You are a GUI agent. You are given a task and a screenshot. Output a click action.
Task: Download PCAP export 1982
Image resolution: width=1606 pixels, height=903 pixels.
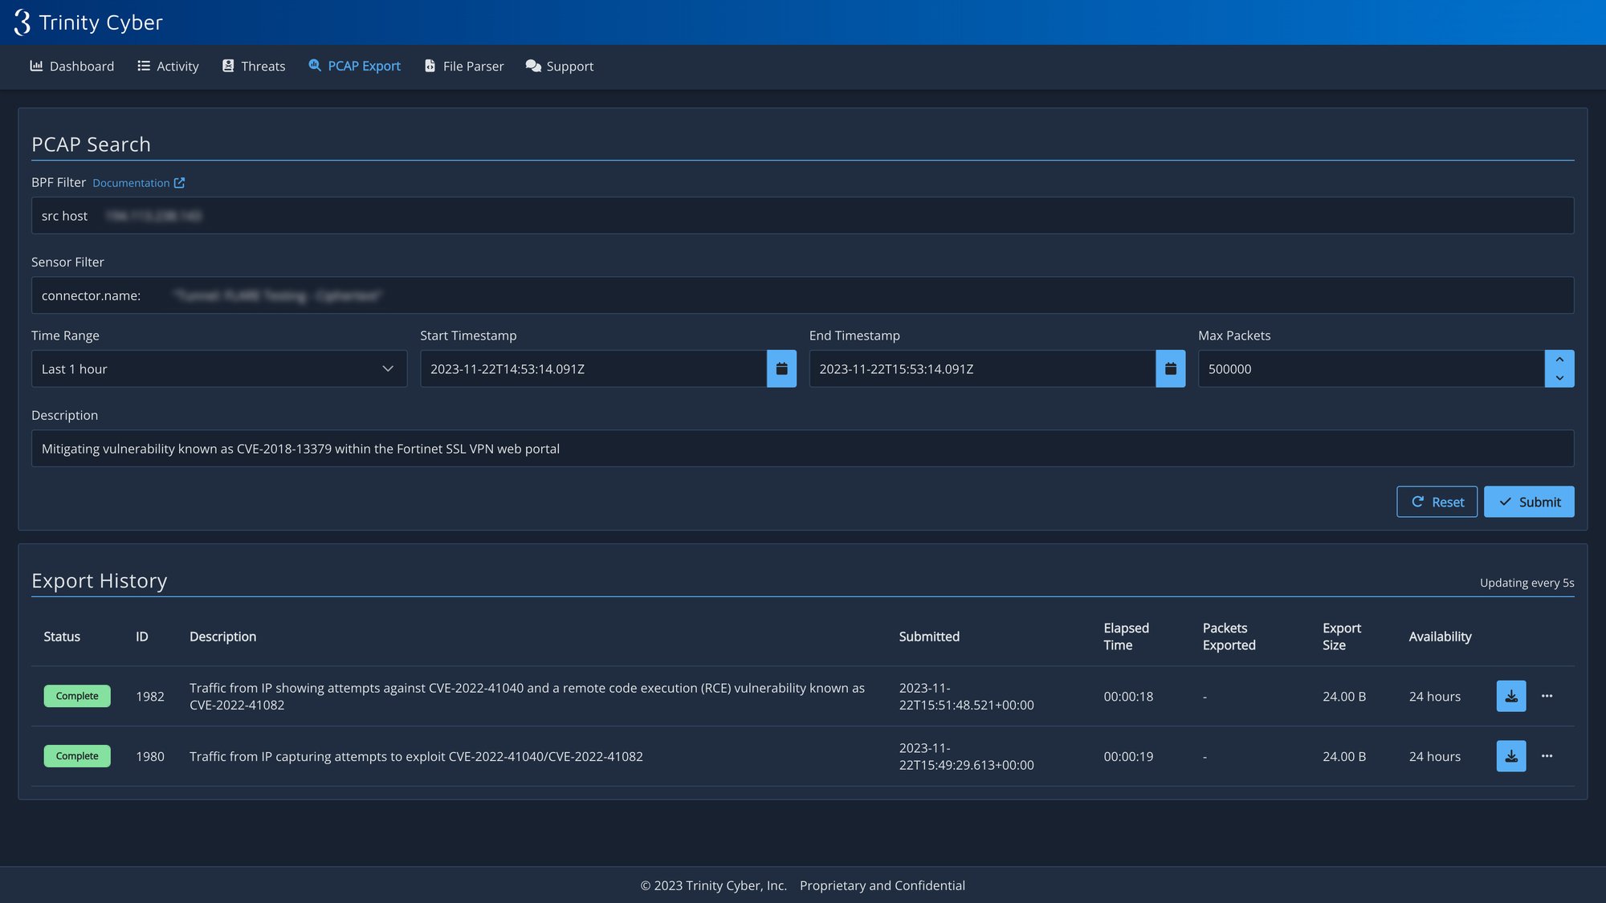tap(1511, 696)
